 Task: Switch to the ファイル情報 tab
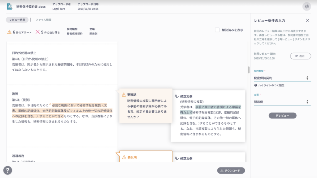pyautogui.click(x=43, y=20)
